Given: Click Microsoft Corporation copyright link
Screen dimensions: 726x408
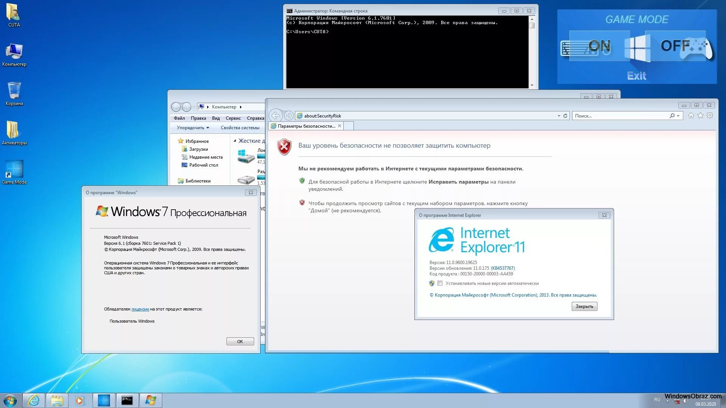Looking at the screenshot, I should tap(513, 295).
